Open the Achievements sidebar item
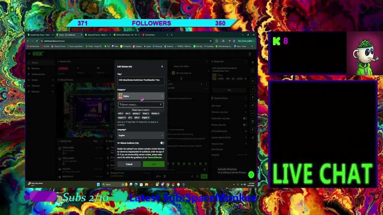The image size is (383, 215). pos(38,74)
